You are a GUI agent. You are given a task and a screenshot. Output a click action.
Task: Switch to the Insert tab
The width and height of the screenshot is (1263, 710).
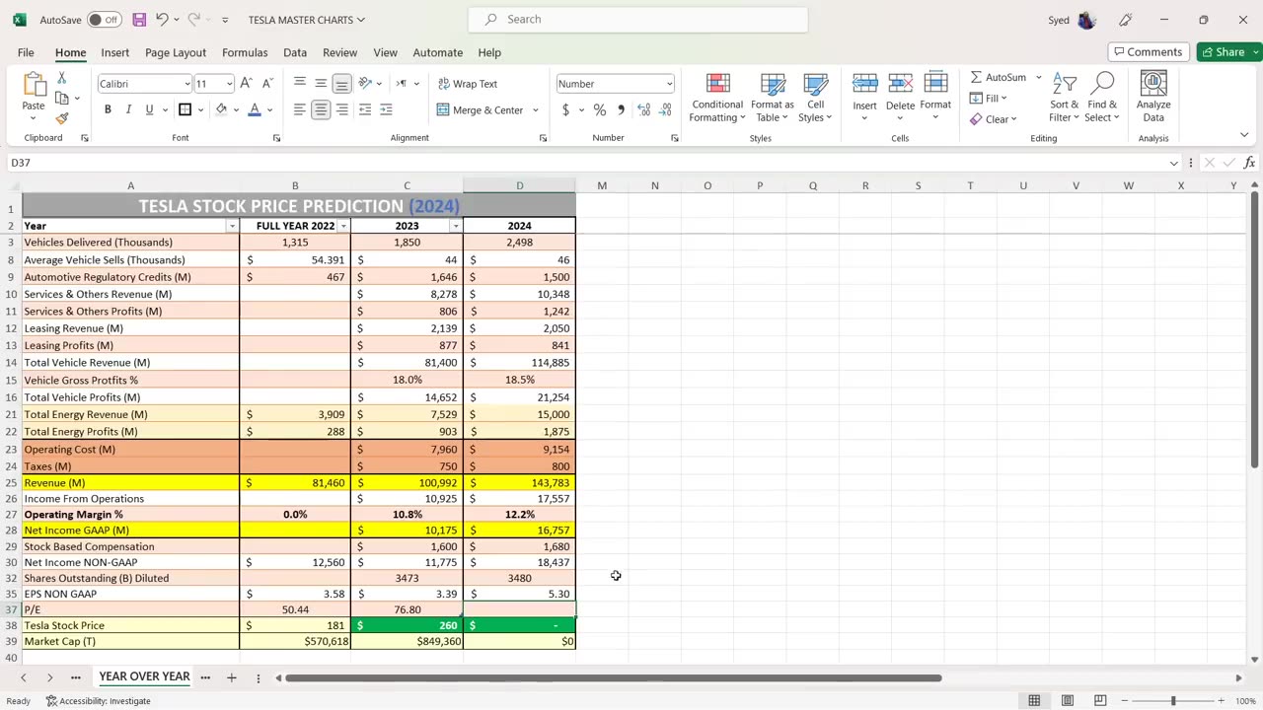[114, 52]
